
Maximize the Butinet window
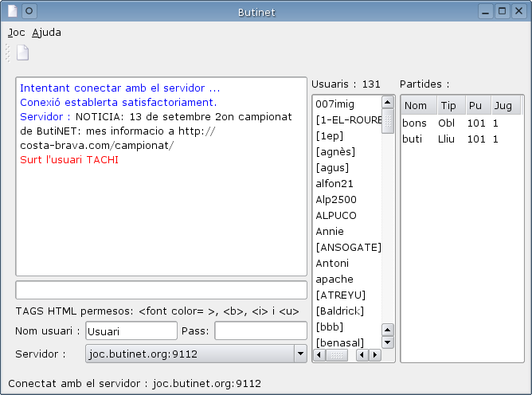pos(503,11)
